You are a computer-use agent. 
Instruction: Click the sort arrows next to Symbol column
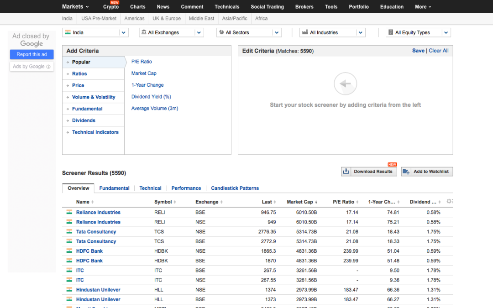(174, 202)
